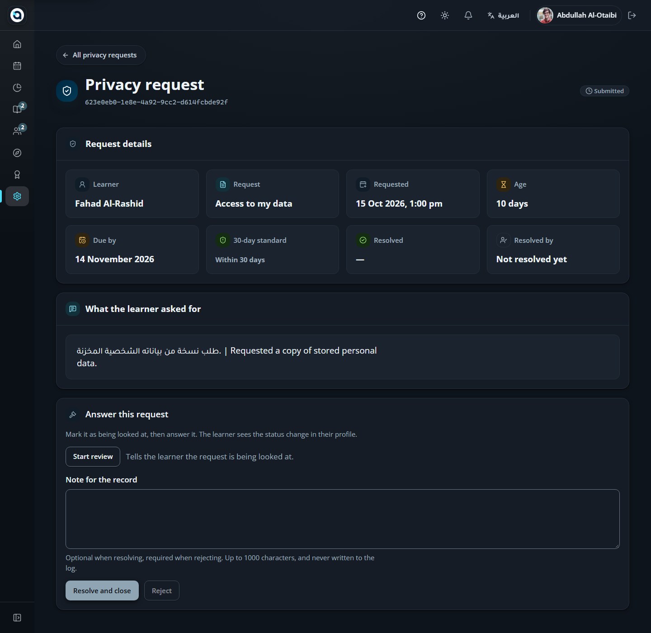Open the calendar icon in sidebar

pos(17,66)
